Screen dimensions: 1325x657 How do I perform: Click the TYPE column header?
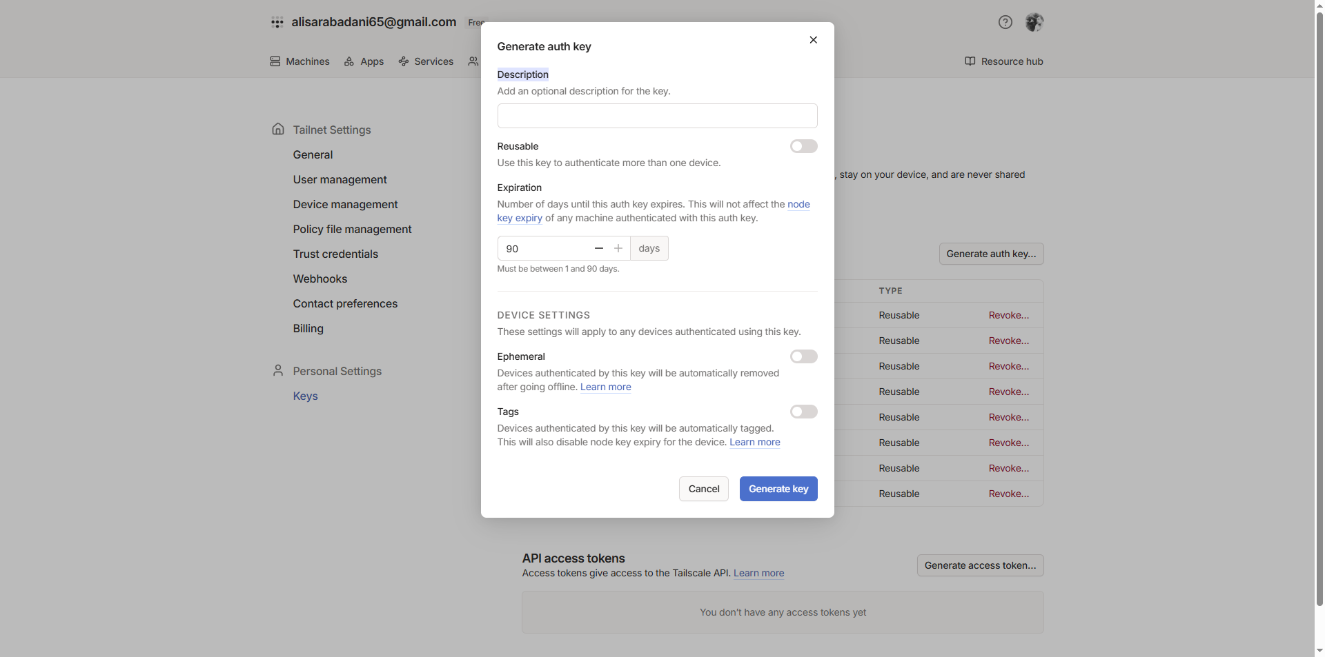point(890,291)
